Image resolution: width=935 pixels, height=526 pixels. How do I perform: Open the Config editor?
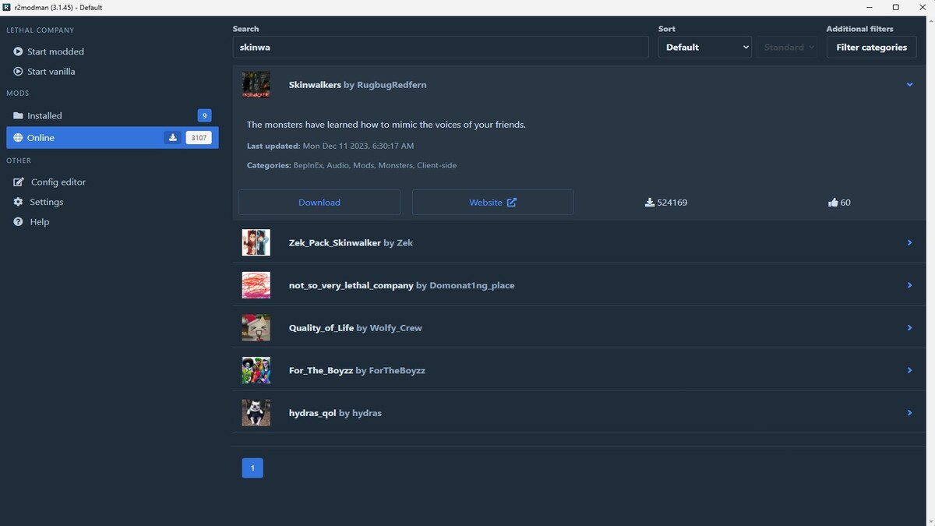[x=58, y=182]
